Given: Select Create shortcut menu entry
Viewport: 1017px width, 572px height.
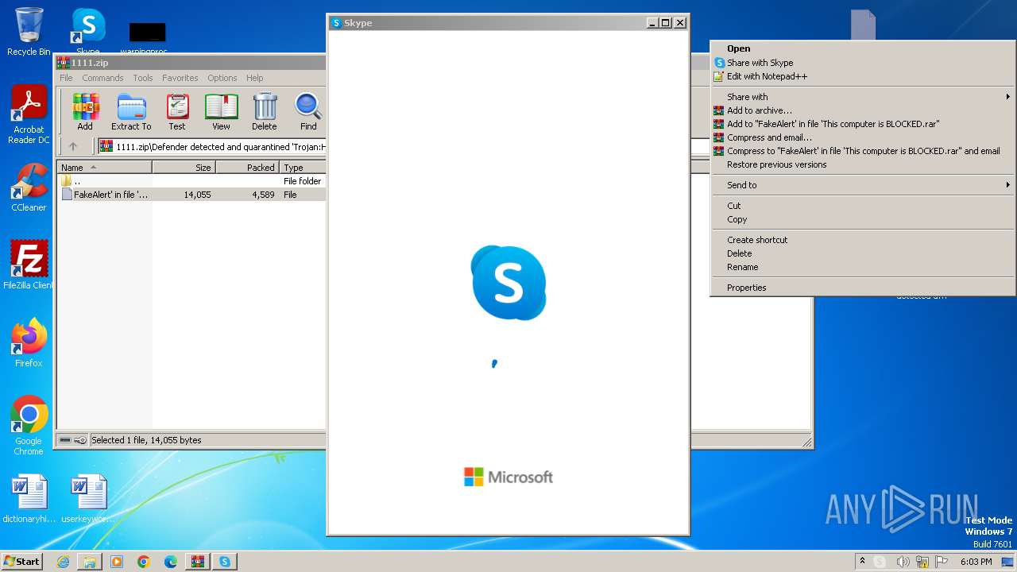Looking at the screenshot, I should pyautogui.click(x=863, y=240).
